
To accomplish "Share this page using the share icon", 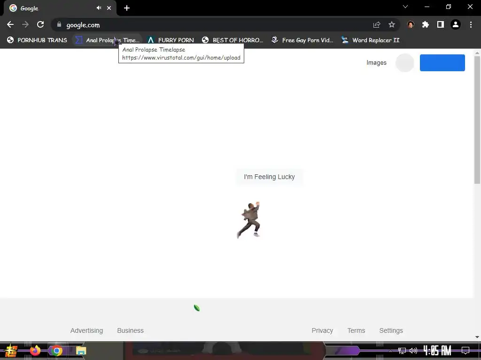I will tap(377, 24).
